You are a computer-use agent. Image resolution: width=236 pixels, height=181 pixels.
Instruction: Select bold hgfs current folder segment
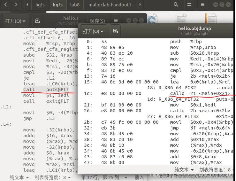point(57,5)
